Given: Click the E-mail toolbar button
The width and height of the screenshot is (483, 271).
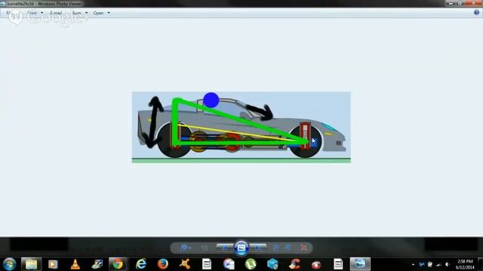Looking at the screenshot, I should point(56,13).
